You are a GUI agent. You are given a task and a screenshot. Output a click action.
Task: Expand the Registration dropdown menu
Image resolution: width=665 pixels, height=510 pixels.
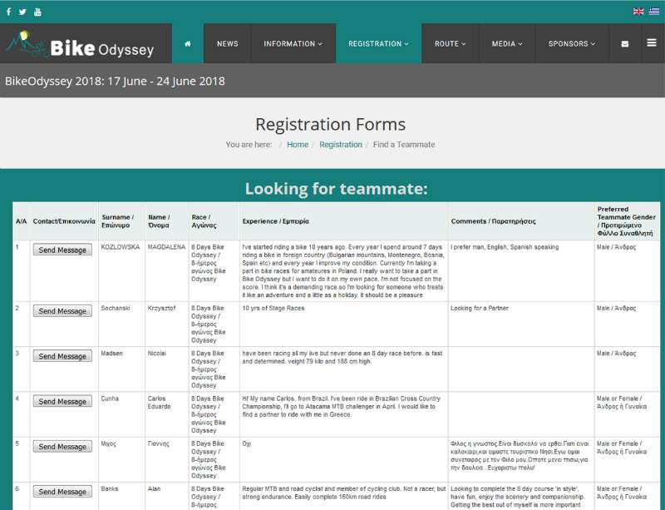(x=379, y=44)
